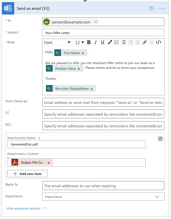Open the help question mark icon
Viewport: 171px width, 219px height.
tap(152, 8)
